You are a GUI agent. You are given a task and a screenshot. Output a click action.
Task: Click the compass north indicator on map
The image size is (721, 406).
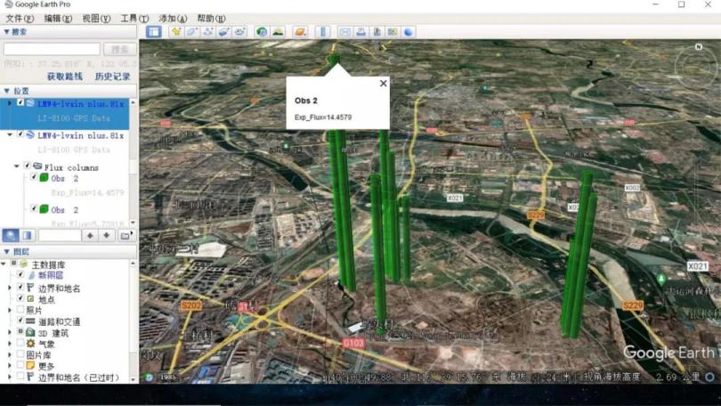point(699,47)
